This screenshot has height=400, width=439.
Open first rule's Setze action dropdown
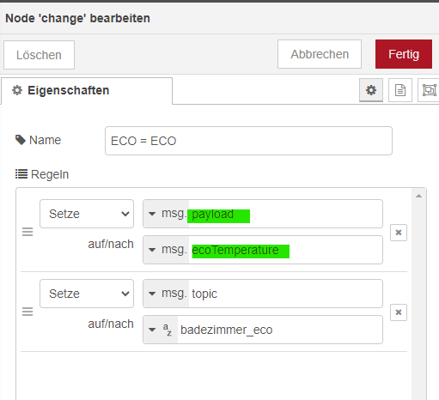pyautogui.click(x=87, y=214)
